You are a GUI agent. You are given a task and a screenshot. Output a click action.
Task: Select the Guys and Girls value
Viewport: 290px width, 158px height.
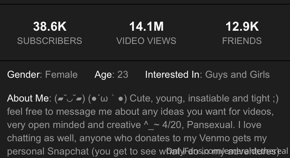[237, 75]
